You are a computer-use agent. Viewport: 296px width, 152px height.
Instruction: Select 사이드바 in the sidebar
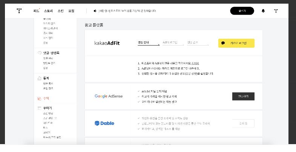tap(48, 123)
